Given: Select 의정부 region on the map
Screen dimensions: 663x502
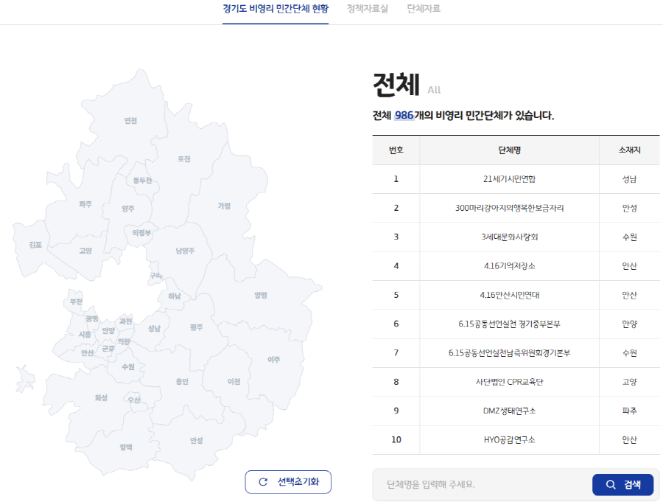Looking at the screenshot, I should 141,233.
